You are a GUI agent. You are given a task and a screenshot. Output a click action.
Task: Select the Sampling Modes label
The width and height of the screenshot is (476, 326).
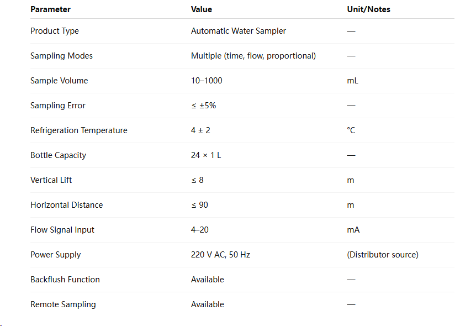61,56
